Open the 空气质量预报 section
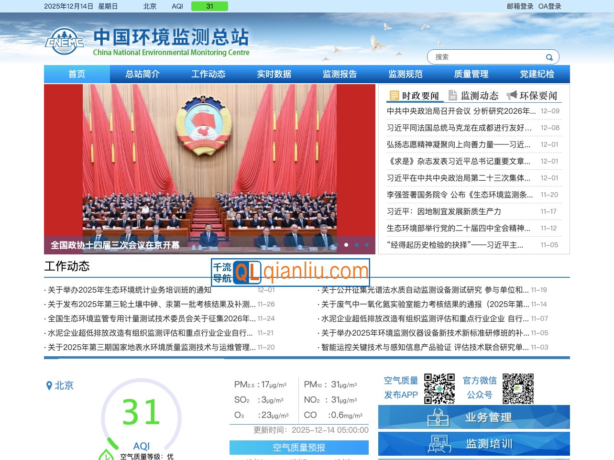The width and height of the screenshot is (614, 460). 299,447
